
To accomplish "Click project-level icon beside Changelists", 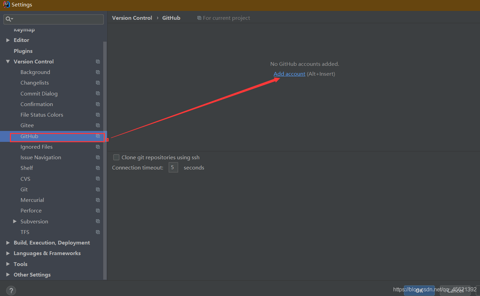I will (98, 83).
